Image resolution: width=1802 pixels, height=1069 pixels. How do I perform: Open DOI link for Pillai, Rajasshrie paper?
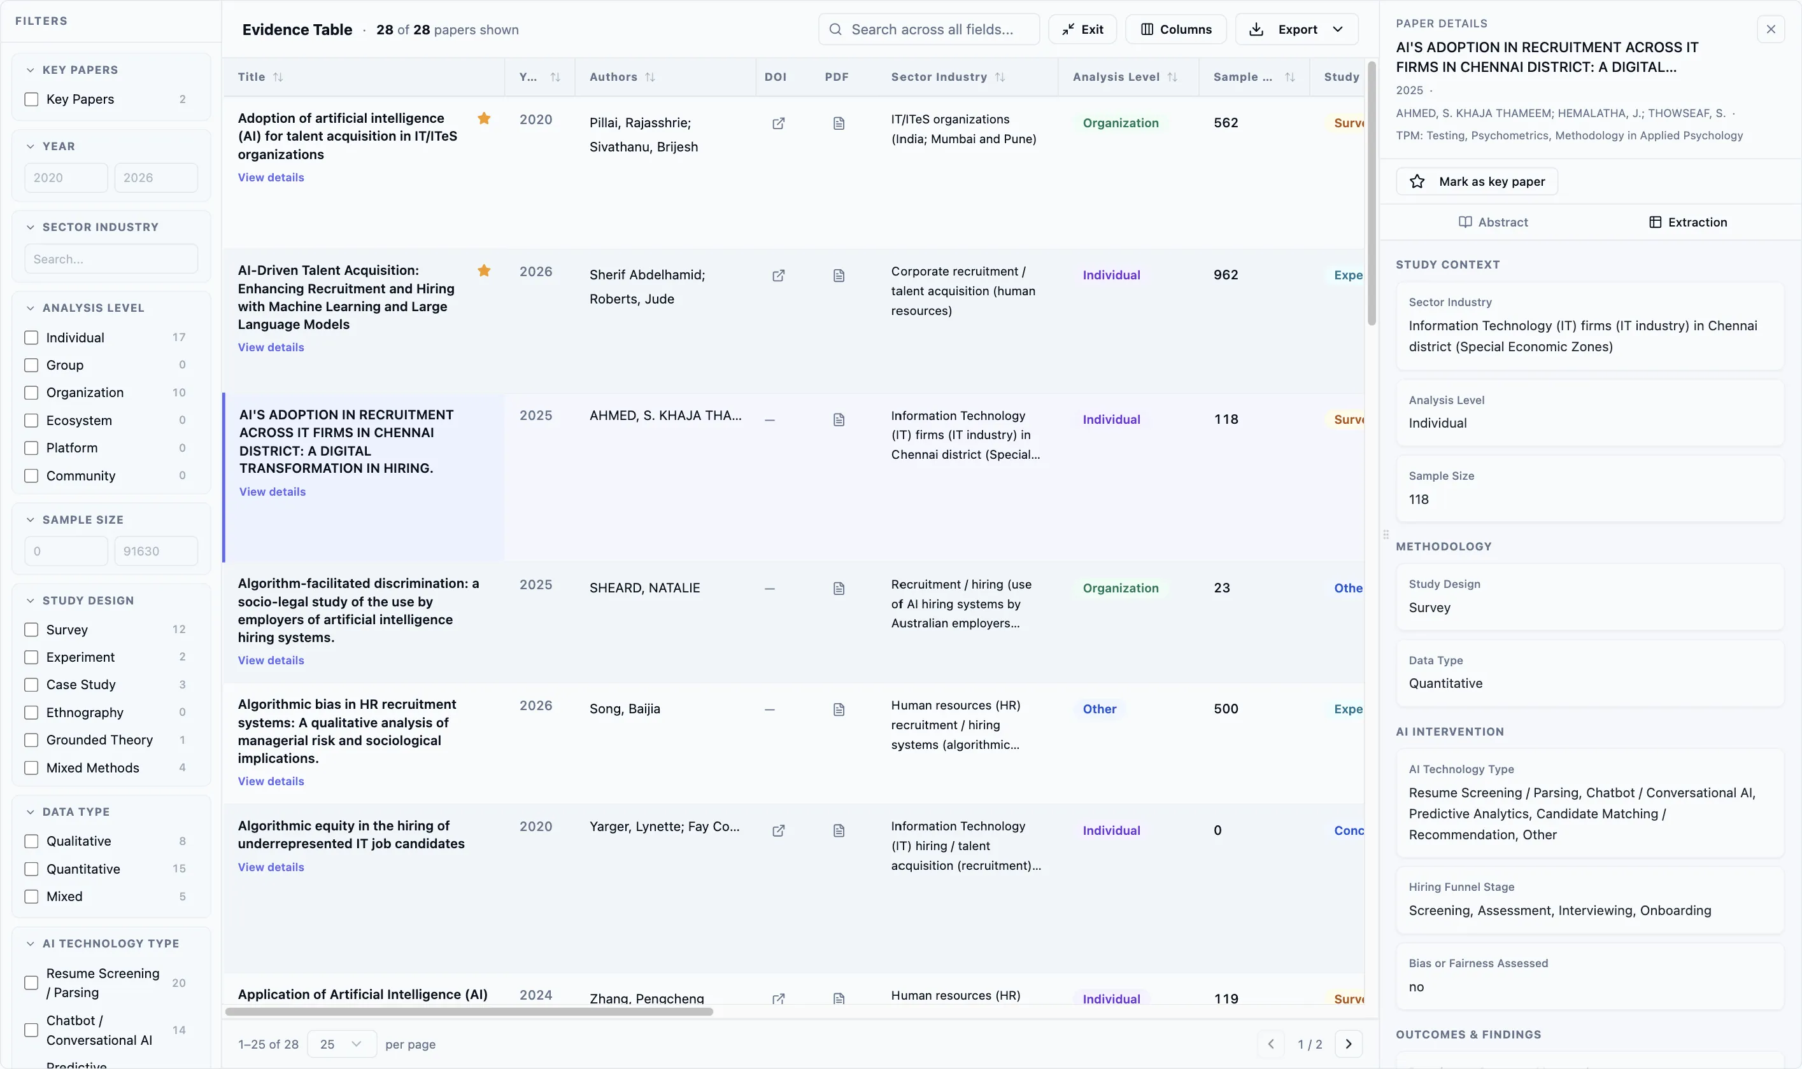coord(777,123)
